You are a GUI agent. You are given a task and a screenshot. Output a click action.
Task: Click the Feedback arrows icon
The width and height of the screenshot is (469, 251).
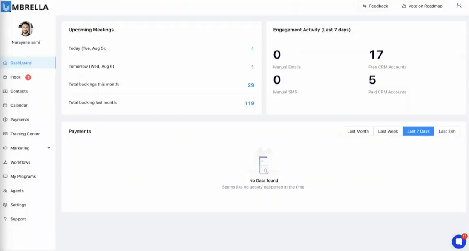click(364, 6)
